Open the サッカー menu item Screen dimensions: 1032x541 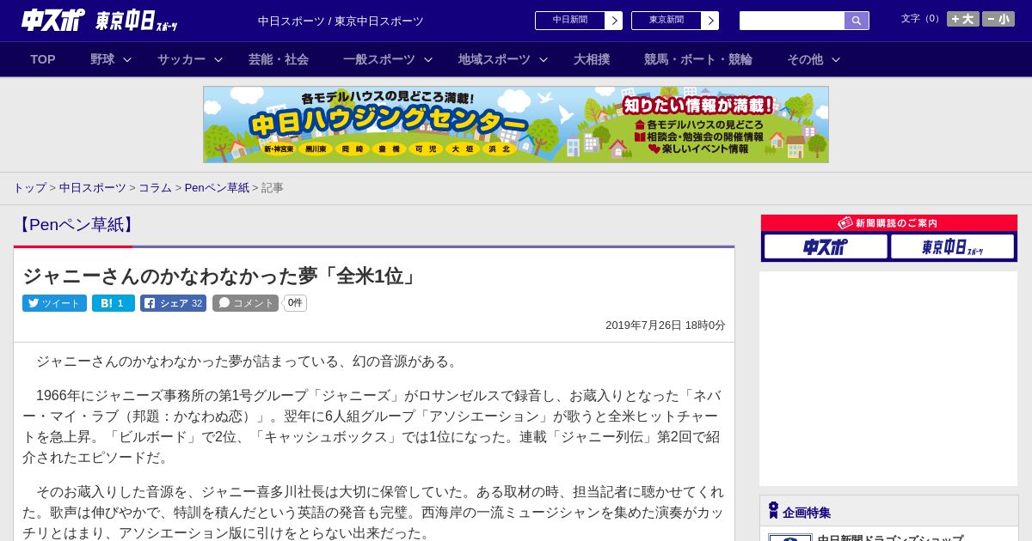(181, 59)
